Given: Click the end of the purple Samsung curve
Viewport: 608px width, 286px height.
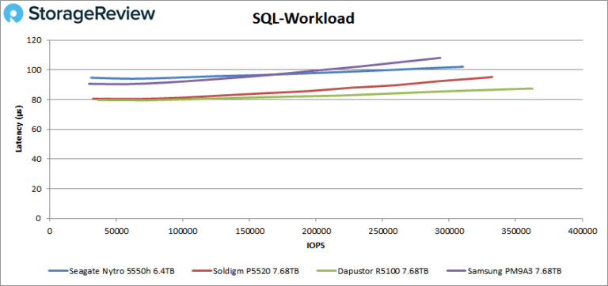Looking at the screenshot, I should tap(440, 58).
